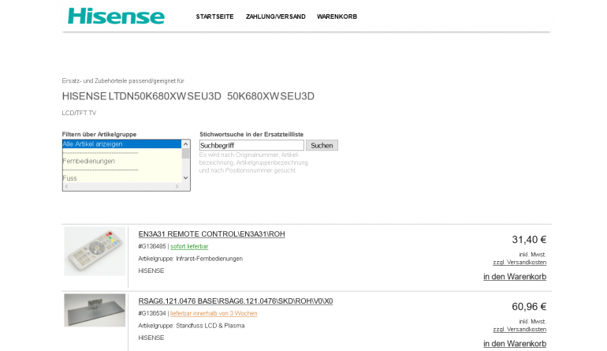This screenshot has height=351, width=607.
Task: Open the STARTSEITE menu item
Action: click(x=214, y=17)
